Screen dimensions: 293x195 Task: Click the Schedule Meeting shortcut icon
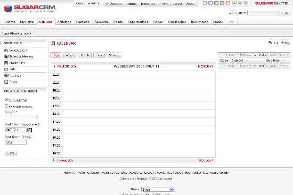click(6, 56)
